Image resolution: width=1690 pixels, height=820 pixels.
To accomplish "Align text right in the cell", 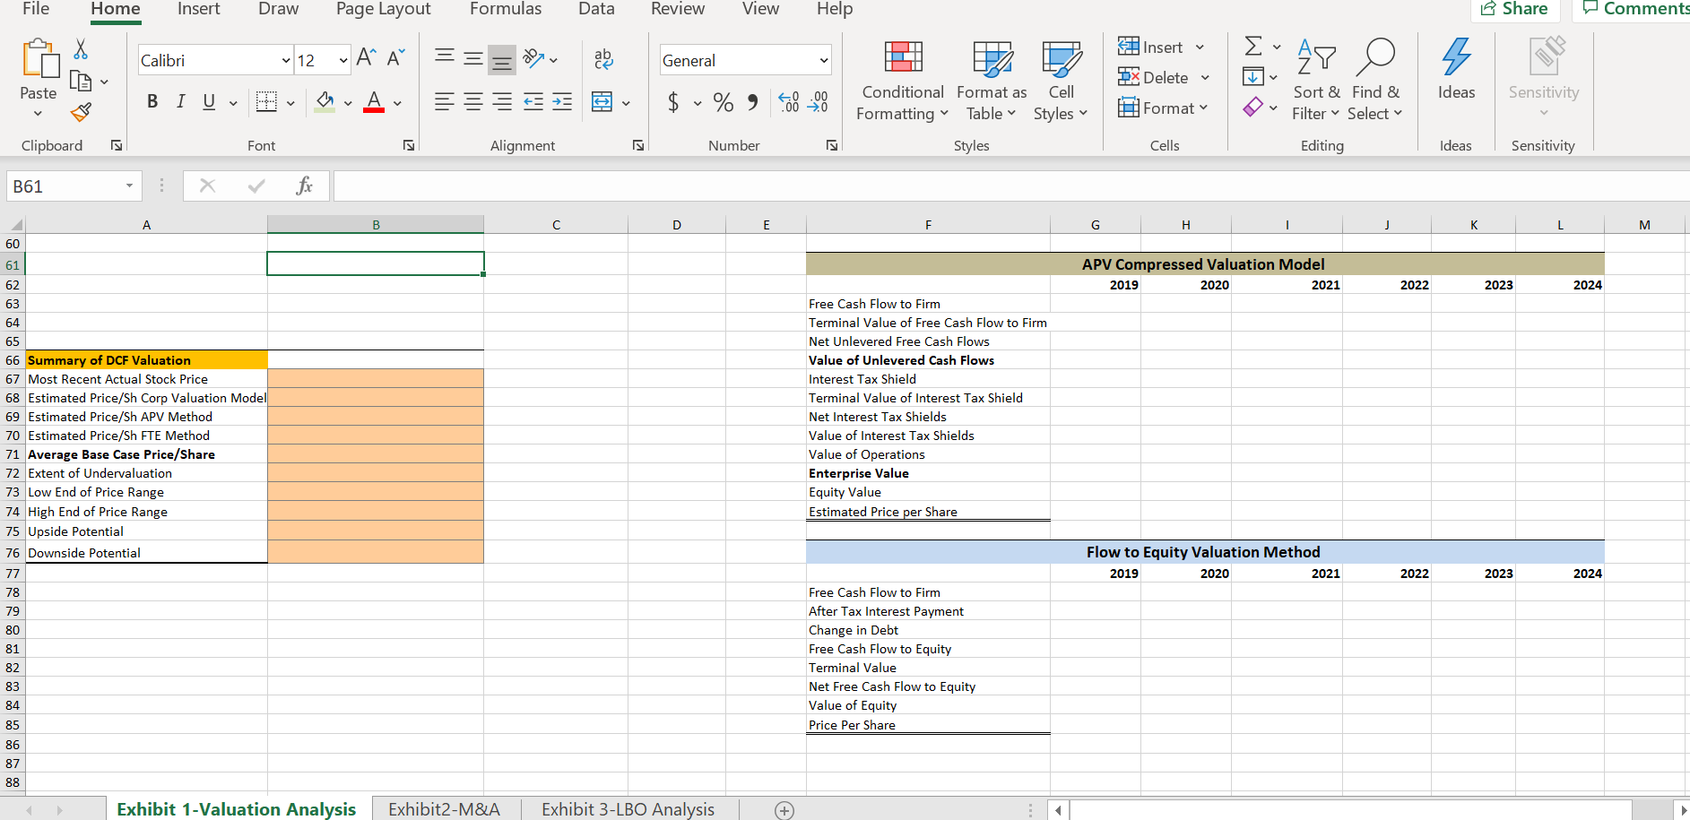I will 502,102.
